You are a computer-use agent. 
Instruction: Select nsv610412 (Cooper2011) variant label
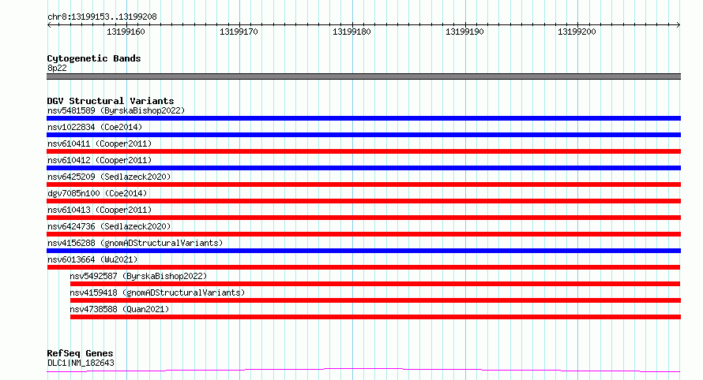[x=100, y=160]
